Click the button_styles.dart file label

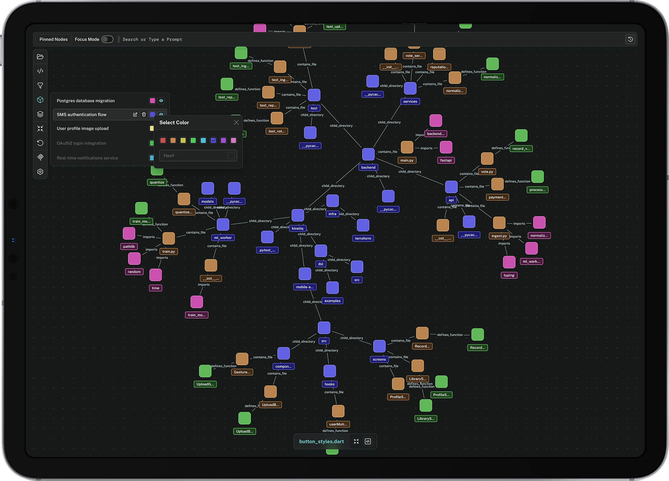pos(321,442)
